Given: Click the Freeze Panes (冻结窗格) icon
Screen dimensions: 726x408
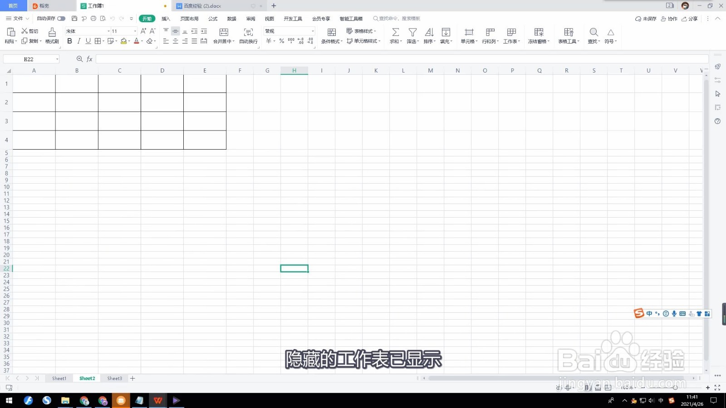Looking at the screenshot, I should (x=539, y=32).
